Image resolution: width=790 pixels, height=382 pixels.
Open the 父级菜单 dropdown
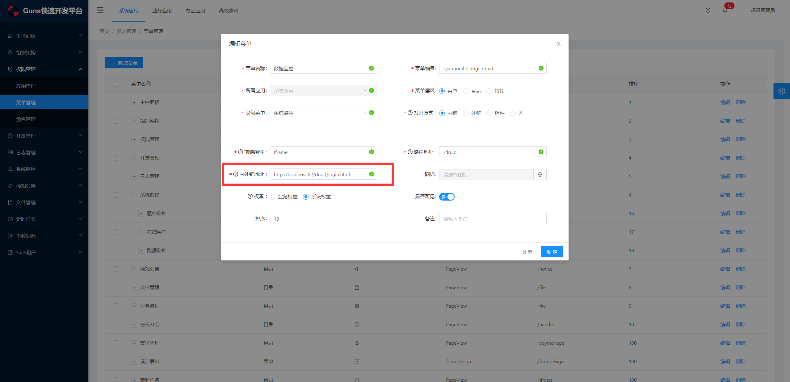(x=319, y=113)
